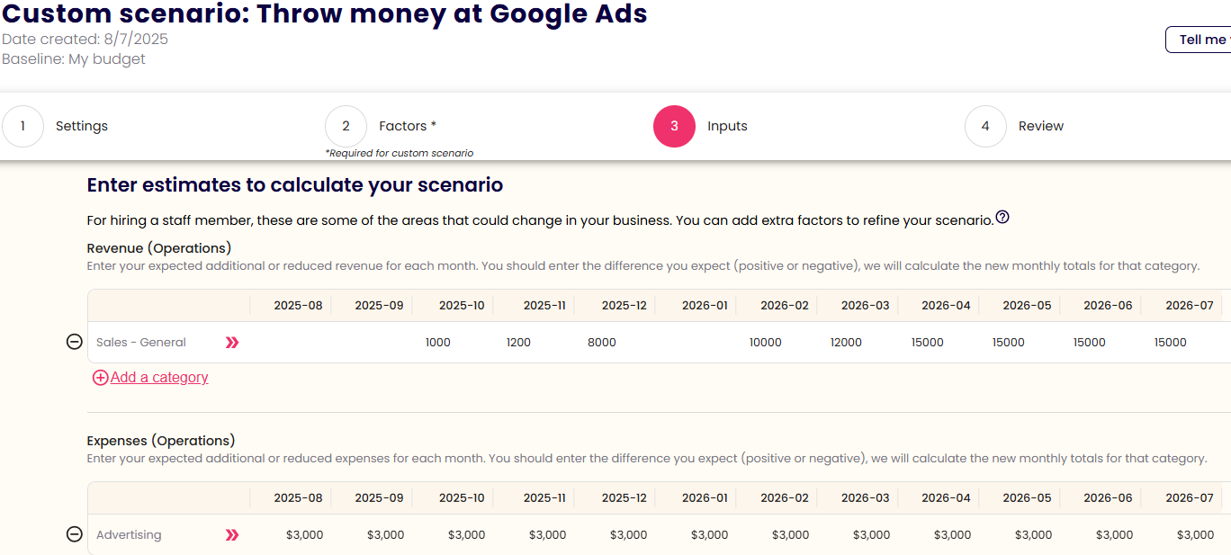Jump to the Review step

click(x=1041, y=126)
